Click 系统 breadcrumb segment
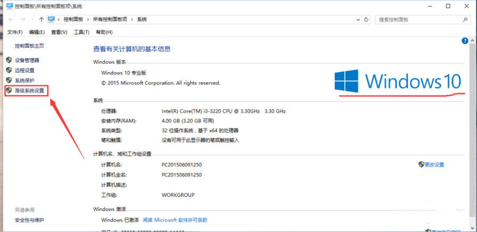The image size is (477, 232). pos(142,20)
